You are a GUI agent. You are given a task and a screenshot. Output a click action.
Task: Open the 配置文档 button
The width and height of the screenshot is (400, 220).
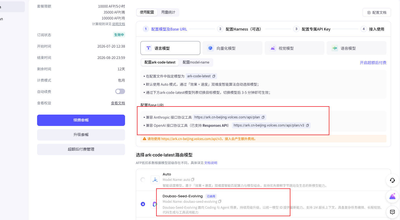[x=377, y=12]
